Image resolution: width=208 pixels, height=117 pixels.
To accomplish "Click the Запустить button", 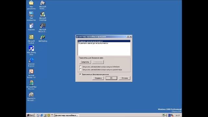I will coord(85,62).
